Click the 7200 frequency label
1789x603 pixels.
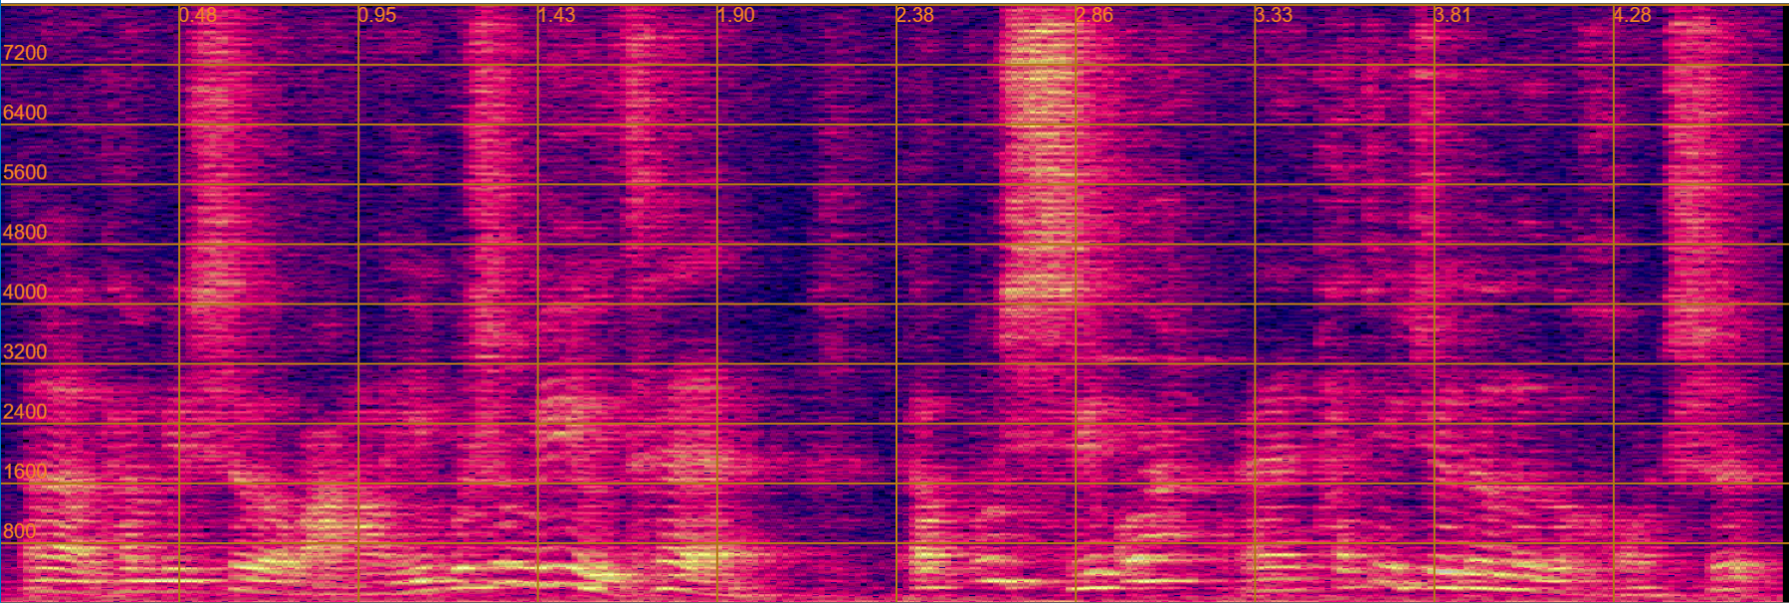coord(25,53)
